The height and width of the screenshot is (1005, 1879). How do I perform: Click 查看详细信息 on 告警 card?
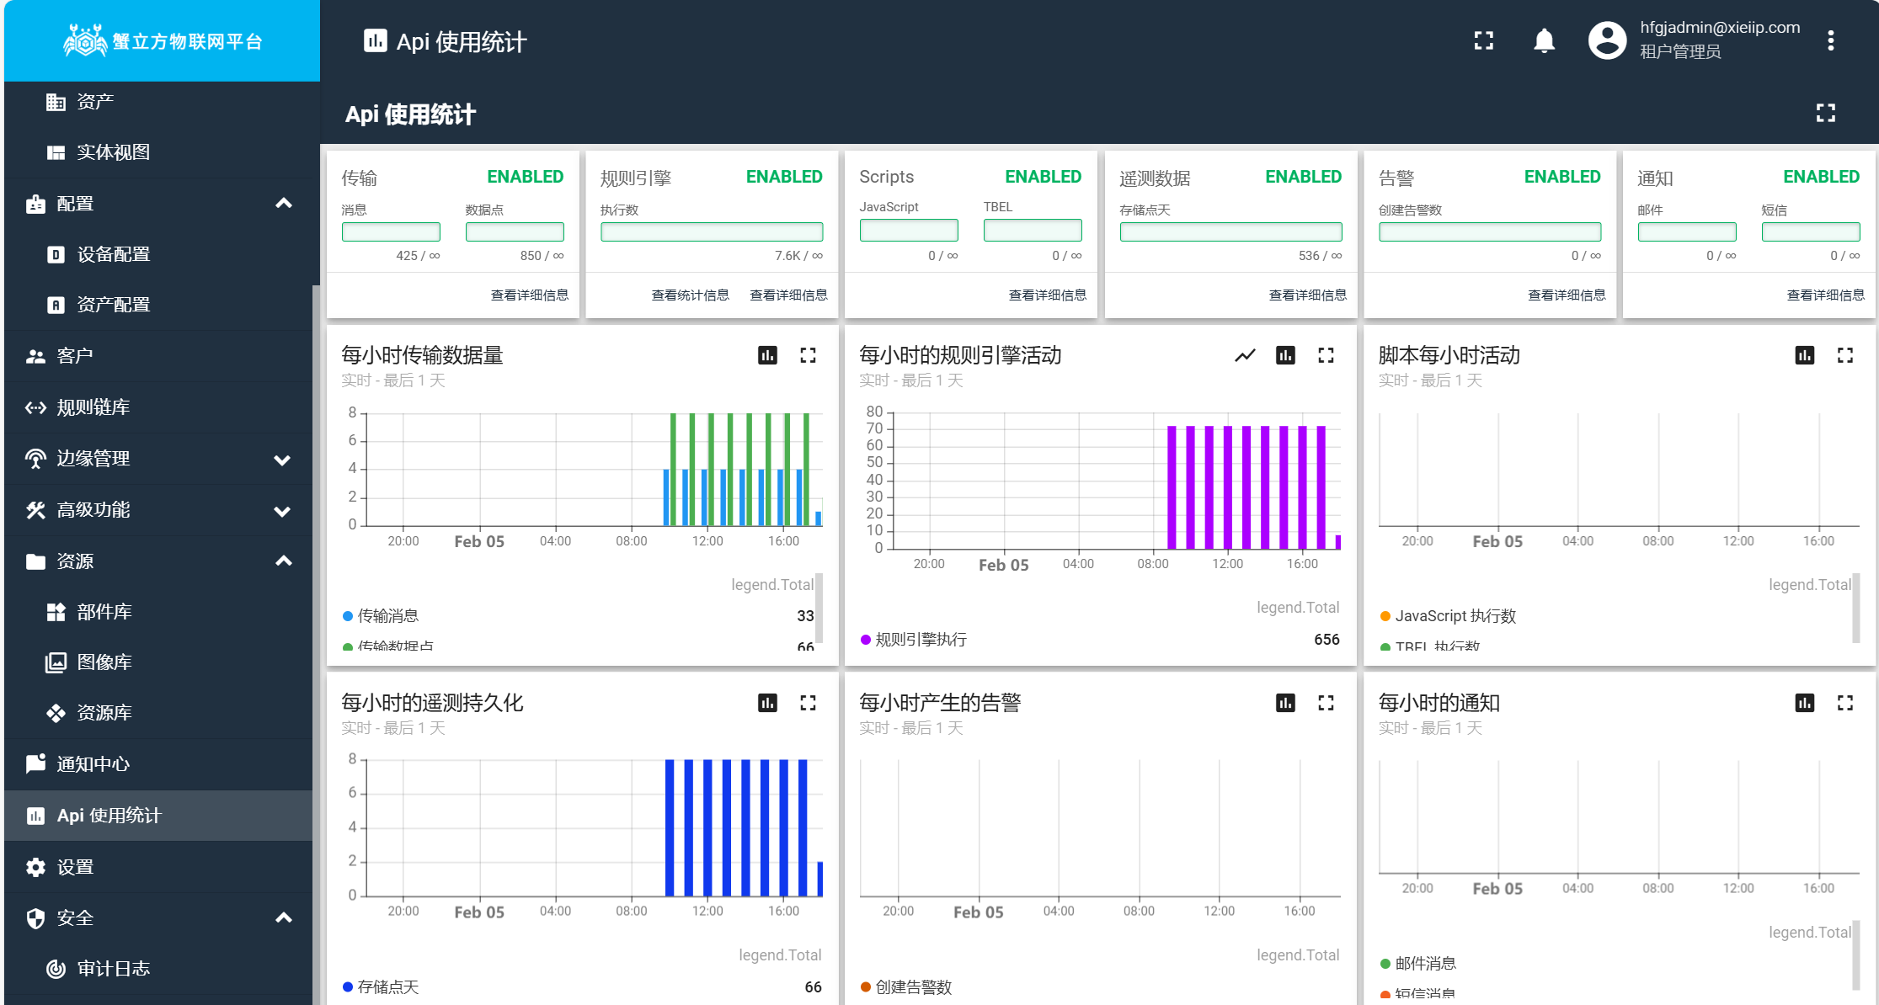(1567, 295)
